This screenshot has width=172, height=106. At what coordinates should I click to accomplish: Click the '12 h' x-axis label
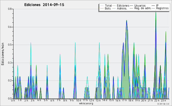91,100
